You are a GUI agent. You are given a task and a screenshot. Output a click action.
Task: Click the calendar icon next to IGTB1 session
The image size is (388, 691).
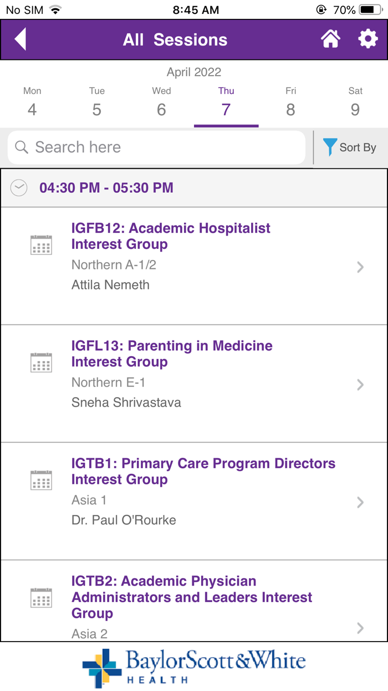(x=41, y=480)
